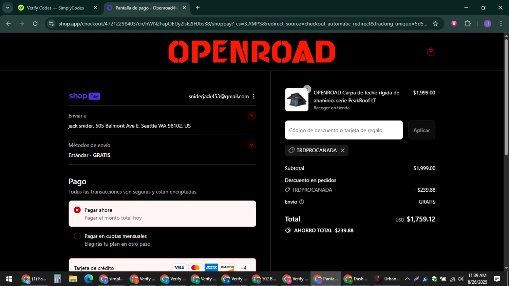Image resolution: width=509 pixels, height=286 pixels.
Task: Expand the Métodos de envío section
Action: (251, 145)
